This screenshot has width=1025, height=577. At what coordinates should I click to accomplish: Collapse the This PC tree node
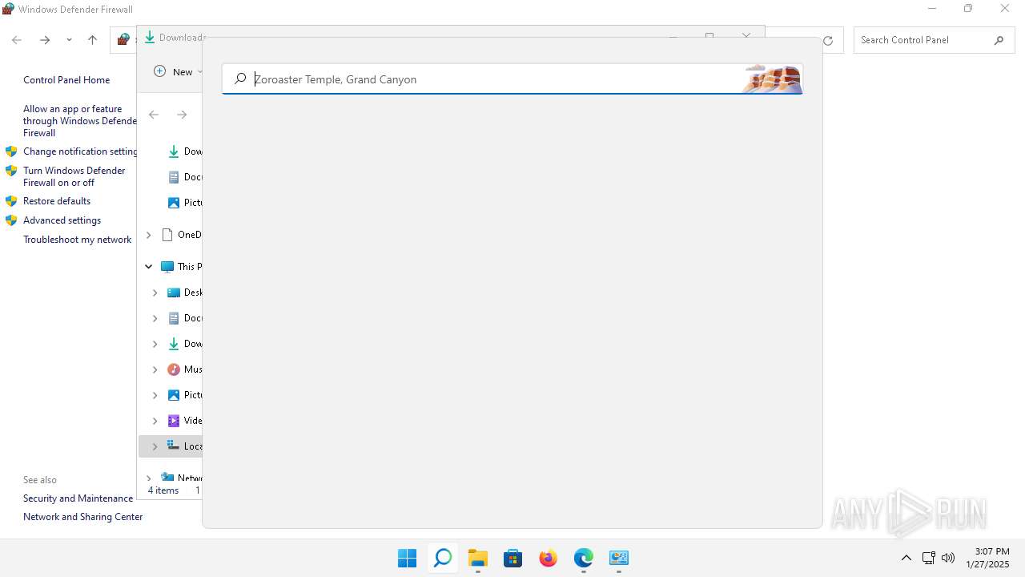(x=148, y=266)
